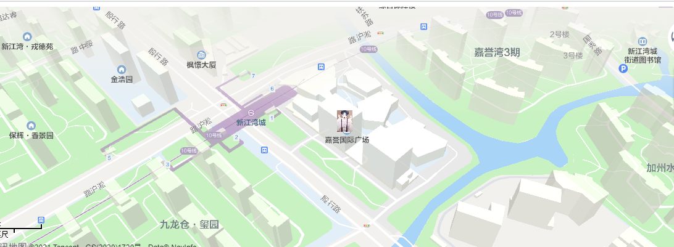Select the 保辉·香景园 home icon

coord(31,126)
